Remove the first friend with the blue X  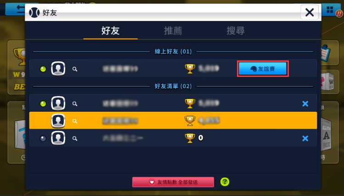click(305, 103)
